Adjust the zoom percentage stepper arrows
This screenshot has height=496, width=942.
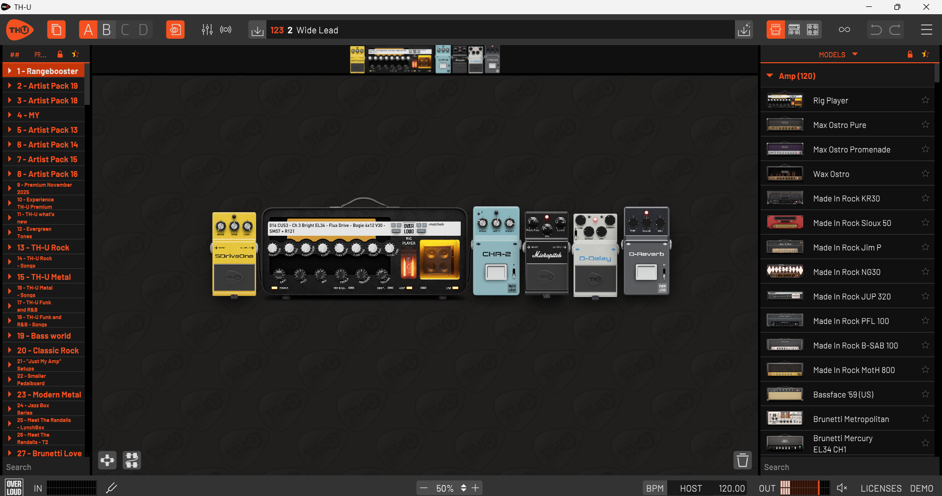[463, 488]
